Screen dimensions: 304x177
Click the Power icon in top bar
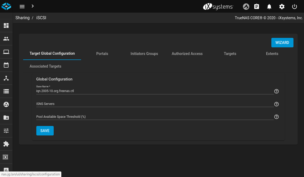point(295,7)
